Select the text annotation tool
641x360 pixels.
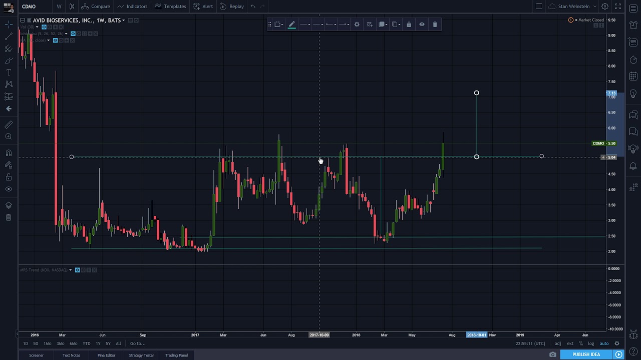(x=9, y=72)
